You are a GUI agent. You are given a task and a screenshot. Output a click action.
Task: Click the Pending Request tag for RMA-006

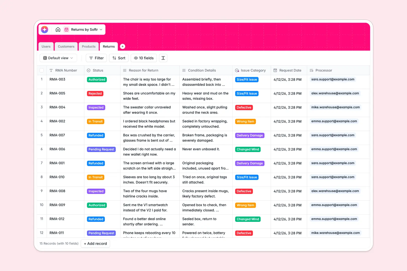tap(101, 149)
